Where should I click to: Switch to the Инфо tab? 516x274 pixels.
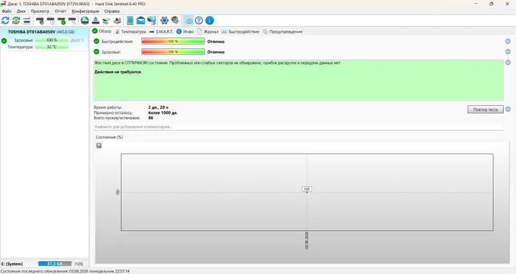[185, 32]
